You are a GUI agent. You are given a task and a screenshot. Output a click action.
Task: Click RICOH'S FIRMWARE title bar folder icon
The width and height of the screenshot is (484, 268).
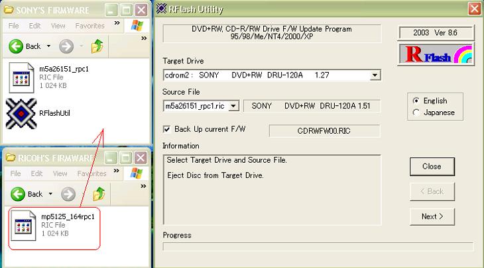11,157
